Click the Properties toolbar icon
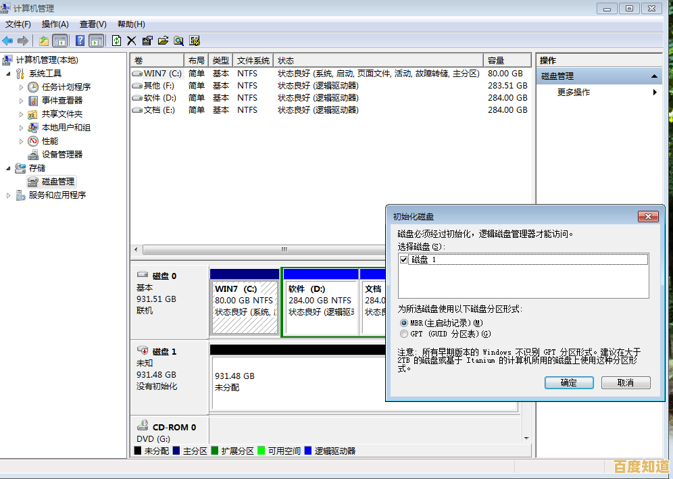The height and width of the screenshot is (479, 673). 147,41
